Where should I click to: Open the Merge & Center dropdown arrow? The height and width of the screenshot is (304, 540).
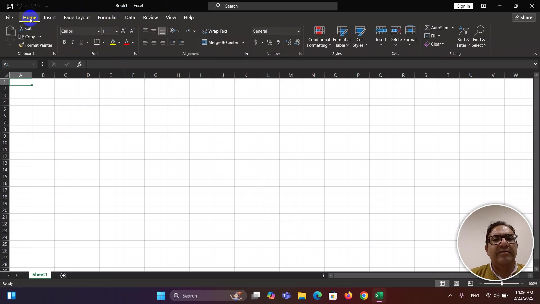(243, 43)
